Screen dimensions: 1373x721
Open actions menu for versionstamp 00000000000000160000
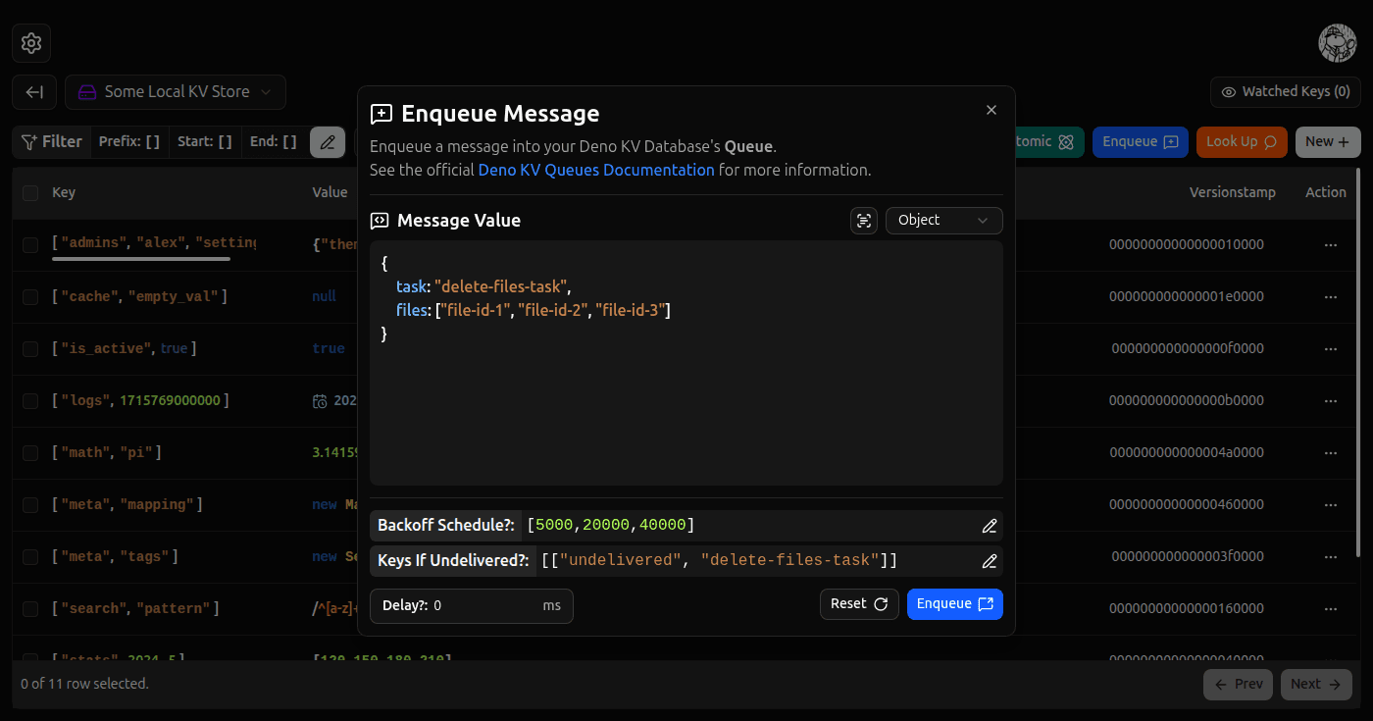pos(1331,608)
